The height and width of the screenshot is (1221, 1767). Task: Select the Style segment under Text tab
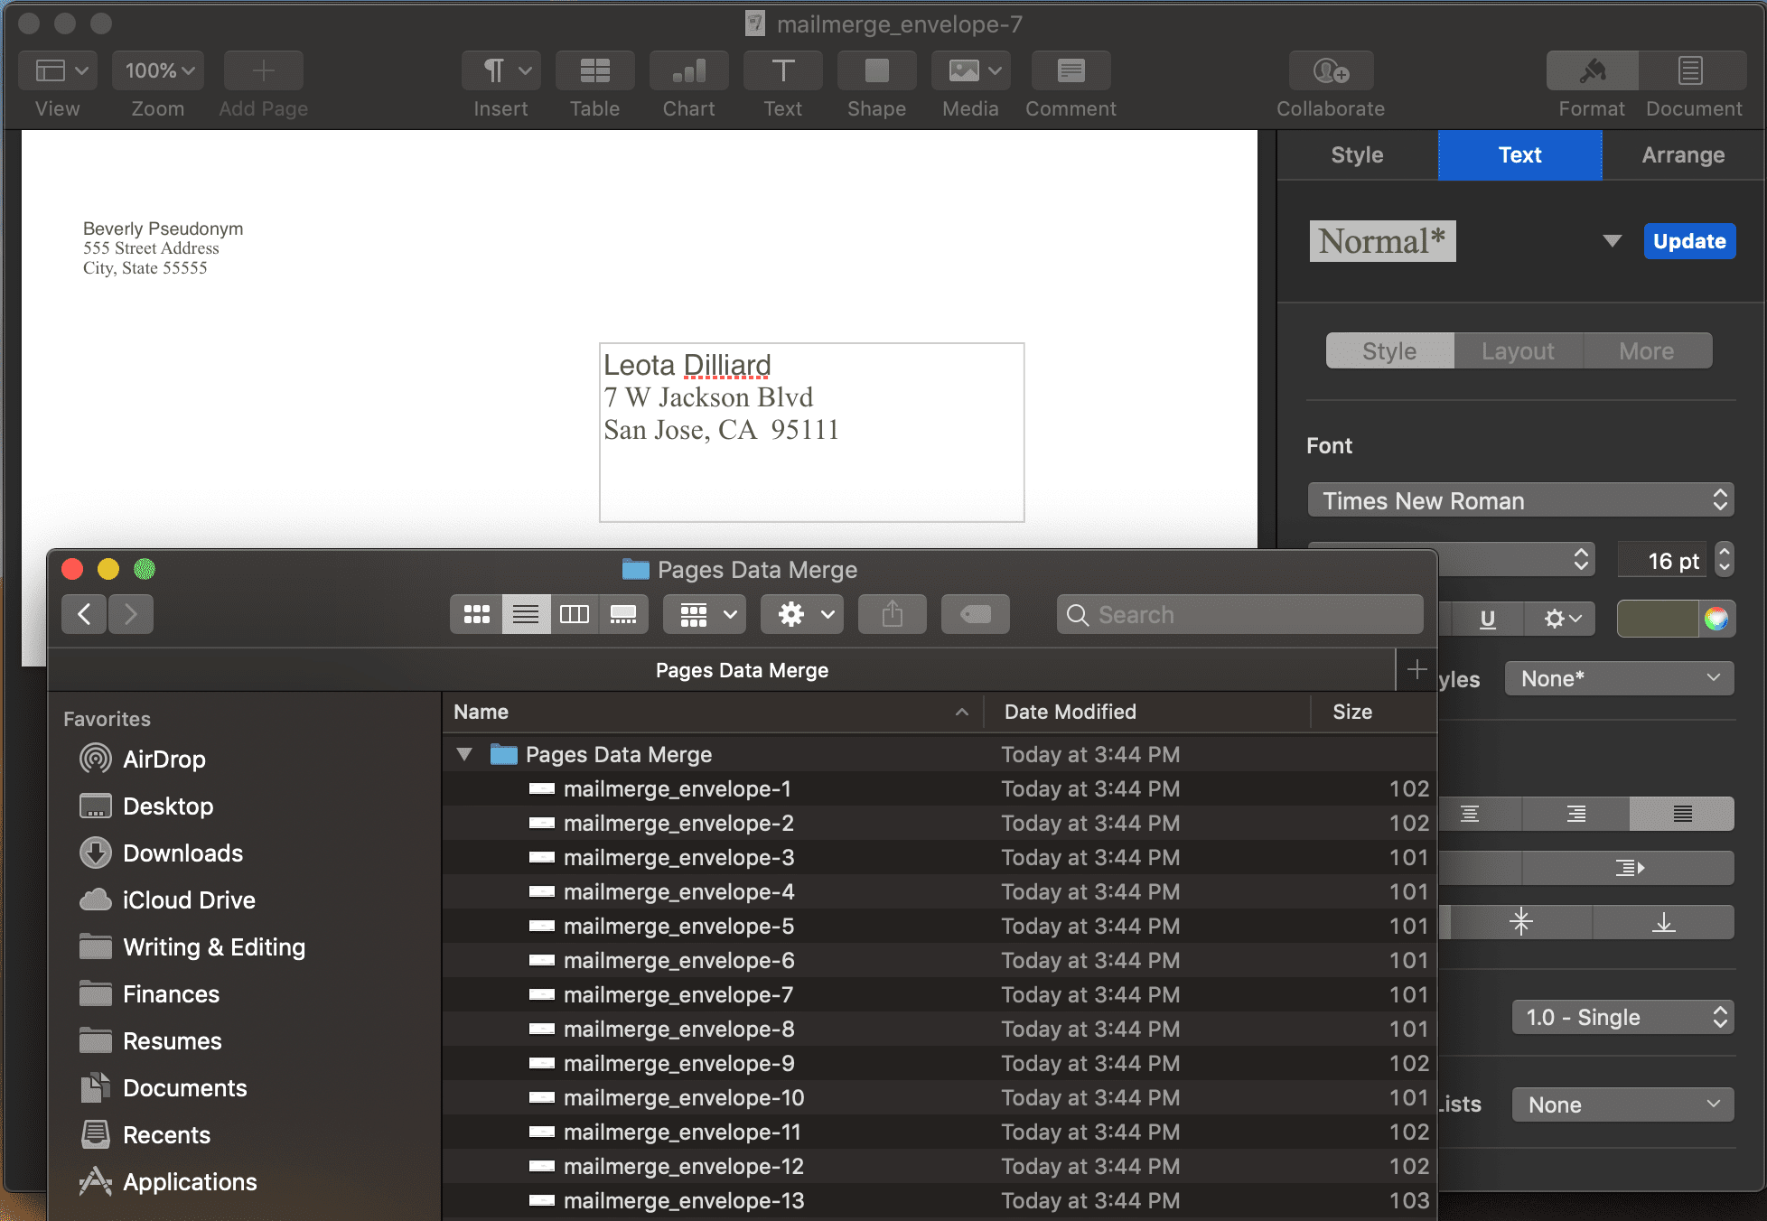pyautogui.click(x=1389, y=351)
